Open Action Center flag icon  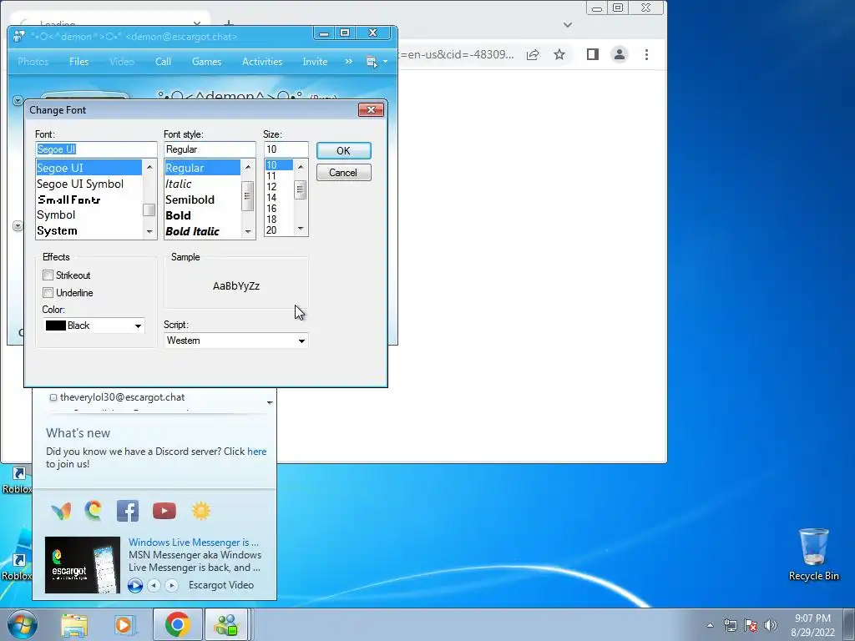[x=751, y=625]
